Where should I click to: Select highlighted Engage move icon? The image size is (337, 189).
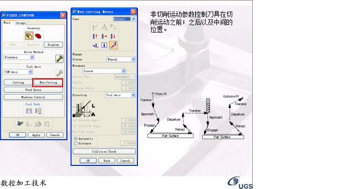113,45
